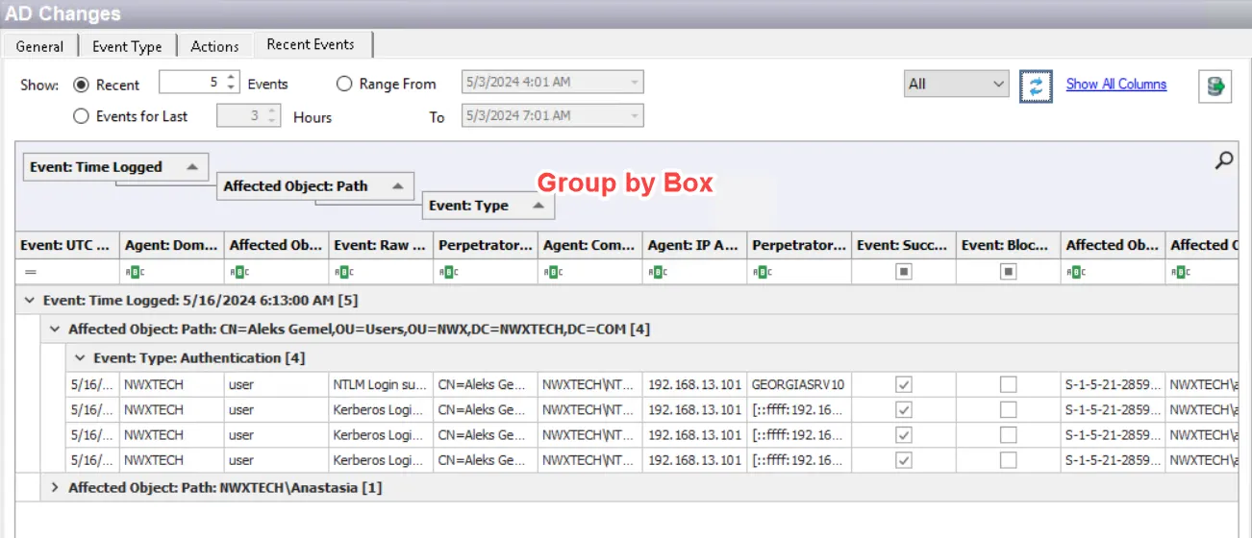
Task: Click Event: Time Logged group box sort arrow
Action: (x=191, y=166)
